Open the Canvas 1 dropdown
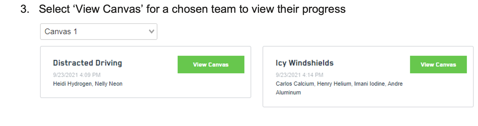The width and height of the screenshot is (478, 126). point(98,32)
